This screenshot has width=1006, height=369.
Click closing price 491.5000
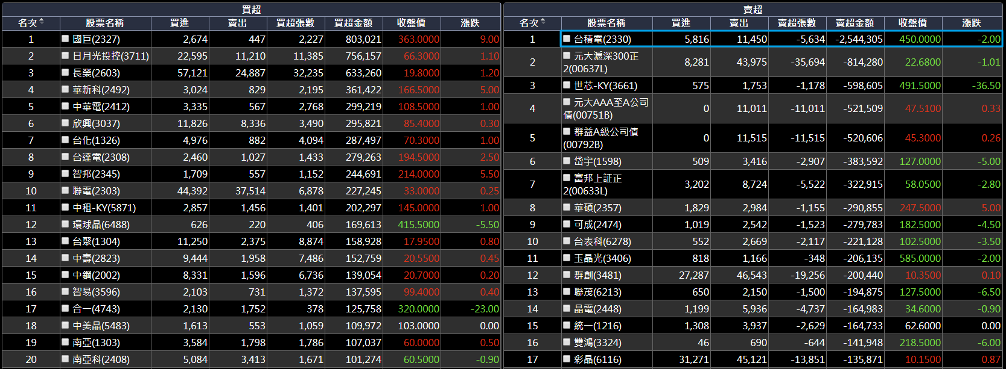point(920,85)
